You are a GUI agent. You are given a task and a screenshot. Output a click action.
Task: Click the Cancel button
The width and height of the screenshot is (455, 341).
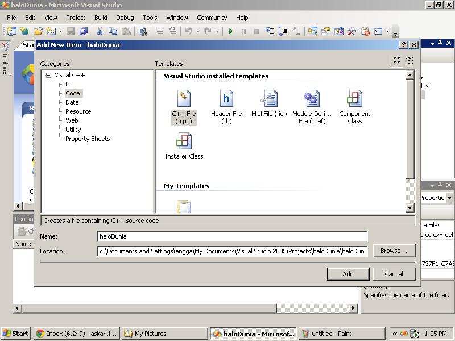tap(394, 274)
